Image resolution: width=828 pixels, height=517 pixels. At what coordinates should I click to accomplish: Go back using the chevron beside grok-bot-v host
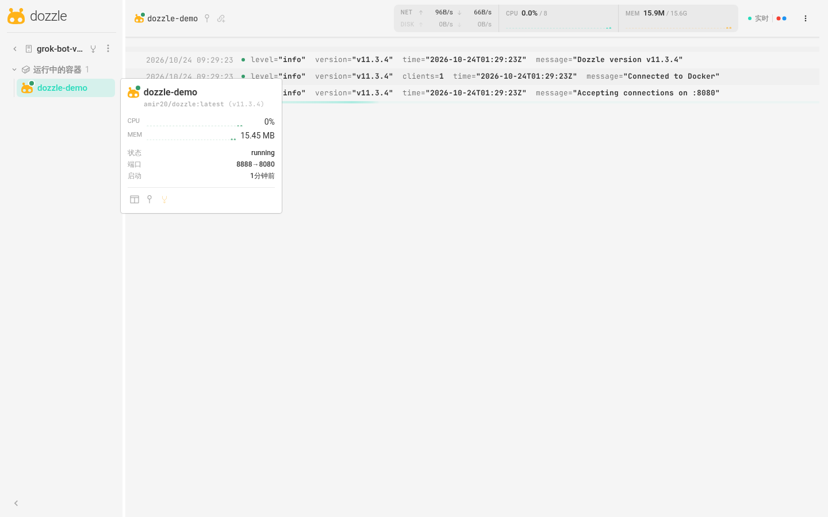[15, 49]
